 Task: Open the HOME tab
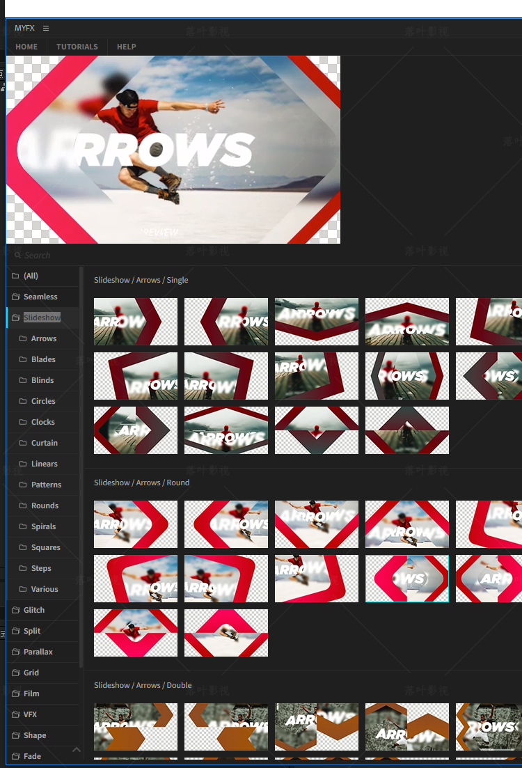click(x=26, y=47)
